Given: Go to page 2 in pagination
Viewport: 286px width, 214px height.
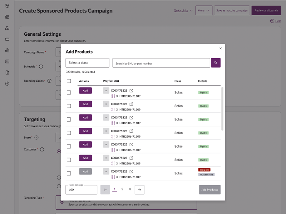Looking at the screenshot, I should pyautogui.click(x=122, y=189).
